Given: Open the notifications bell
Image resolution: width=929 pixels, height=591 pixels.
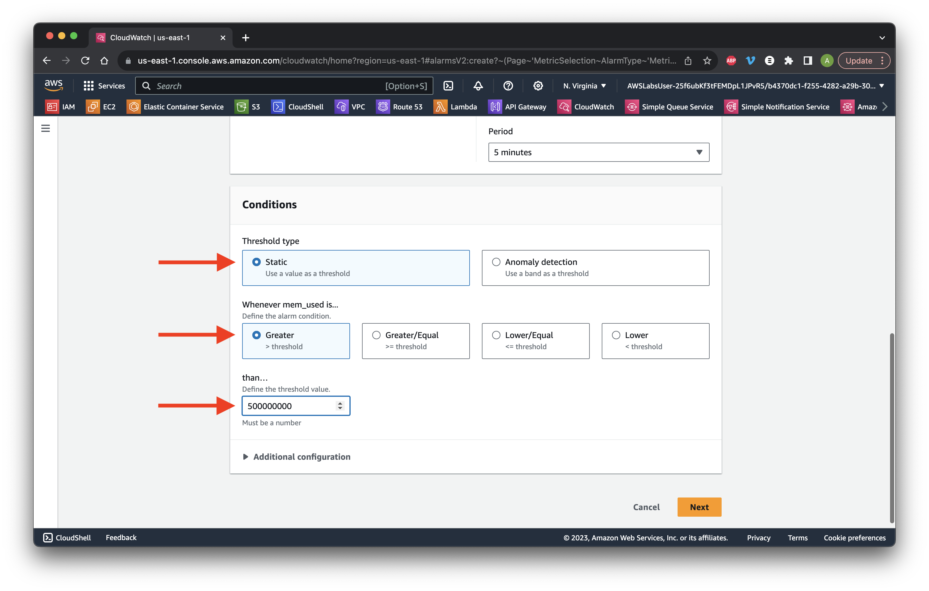Looking at the screenshot, I should pyautogui.click(x=478, y=86).
